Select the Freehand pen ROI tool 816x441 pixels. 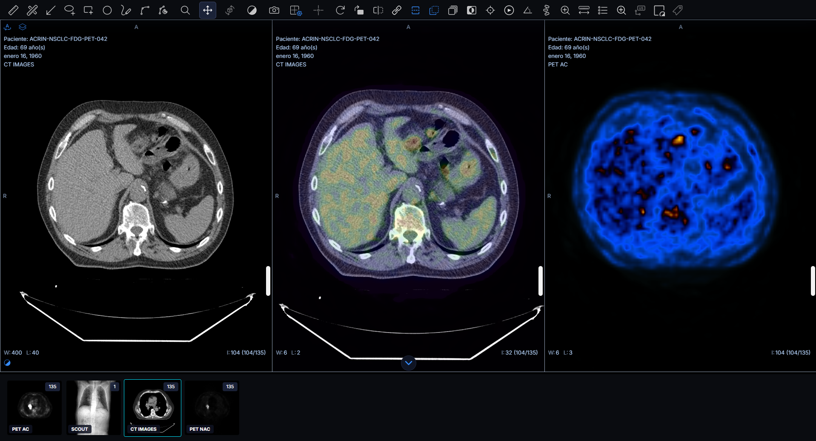[126, 10]
